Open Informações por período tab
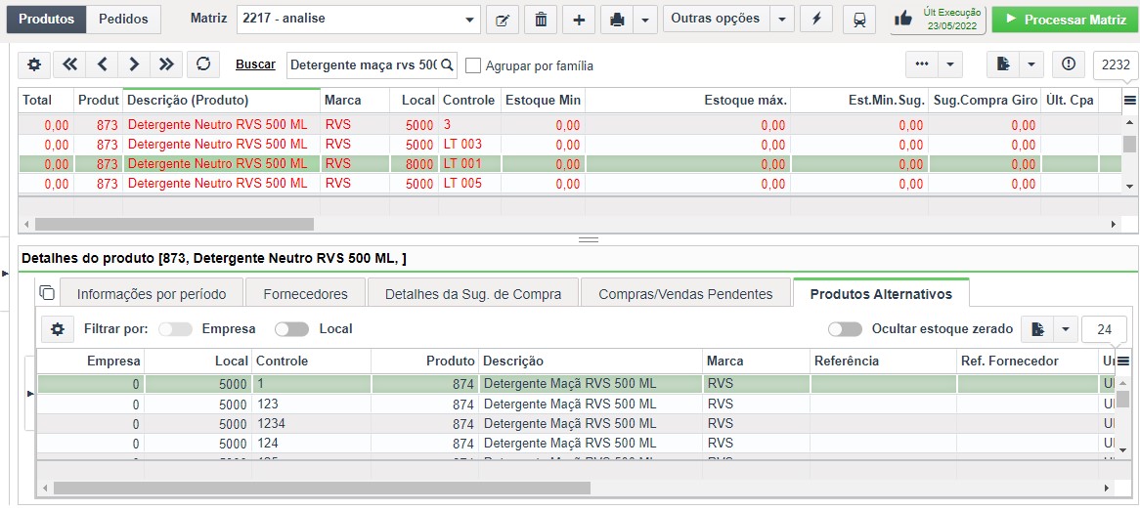1140x511 pixels. [x=152, y=294]
